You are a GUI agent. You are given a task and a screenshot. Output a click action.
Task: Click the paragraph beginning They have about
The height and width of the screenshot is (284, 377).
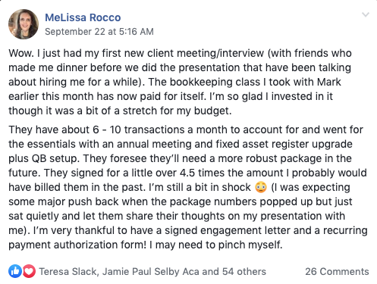tap(188, 187)
